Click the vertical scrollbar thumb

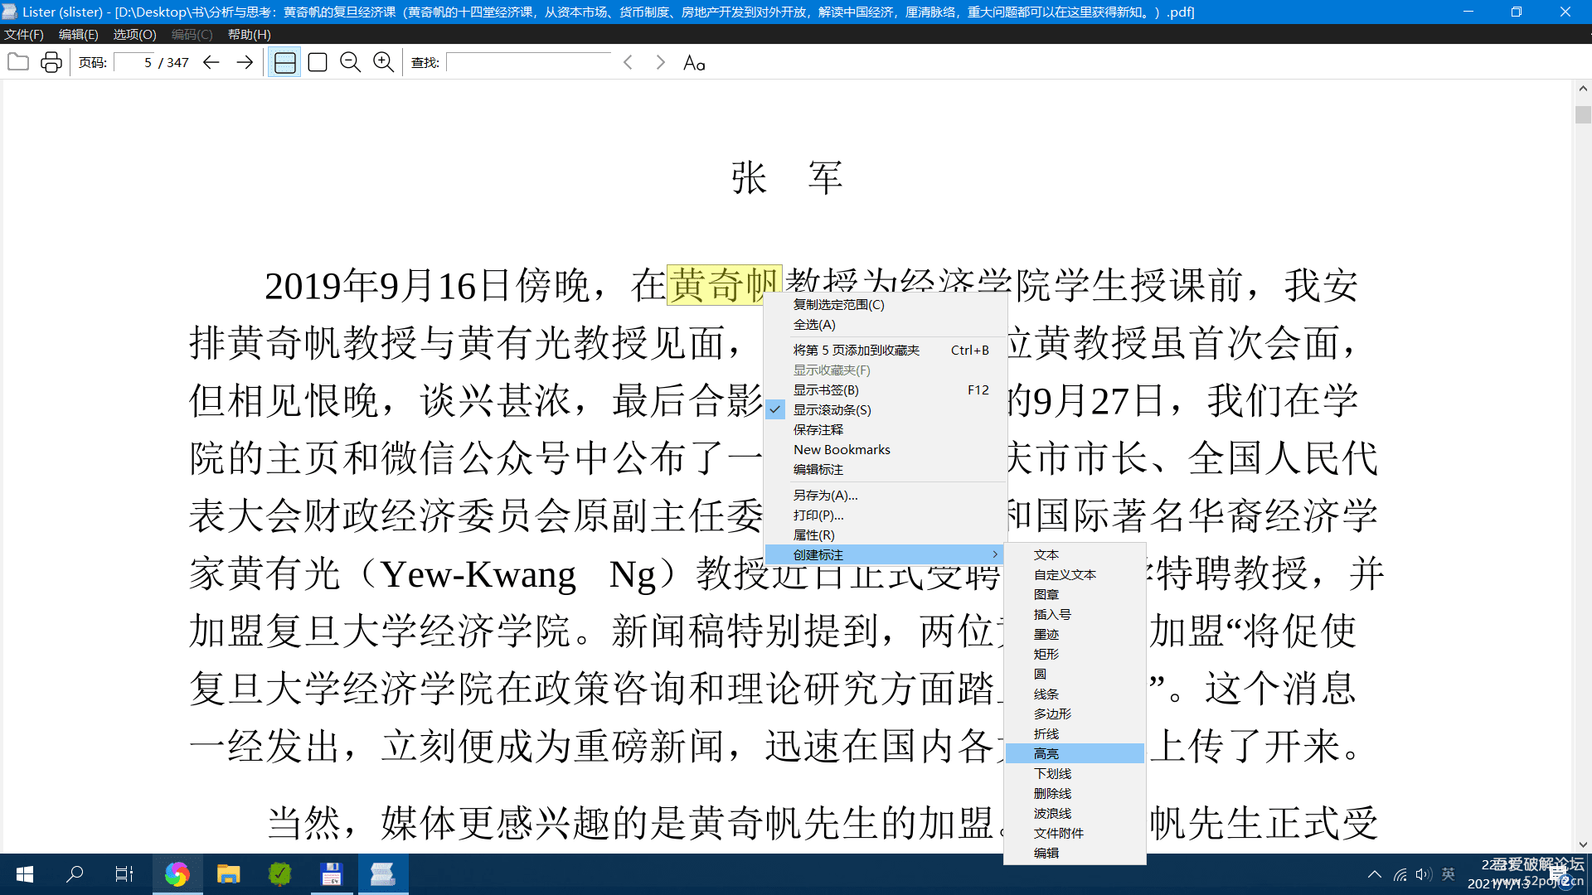(x=1582, y=114)
